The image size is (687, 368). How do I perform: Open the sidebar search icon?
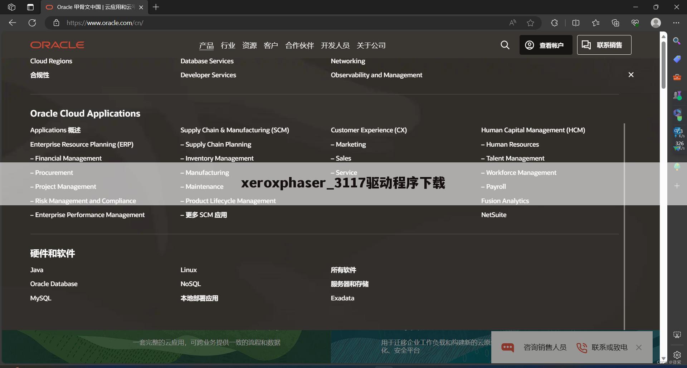point(677,41)
